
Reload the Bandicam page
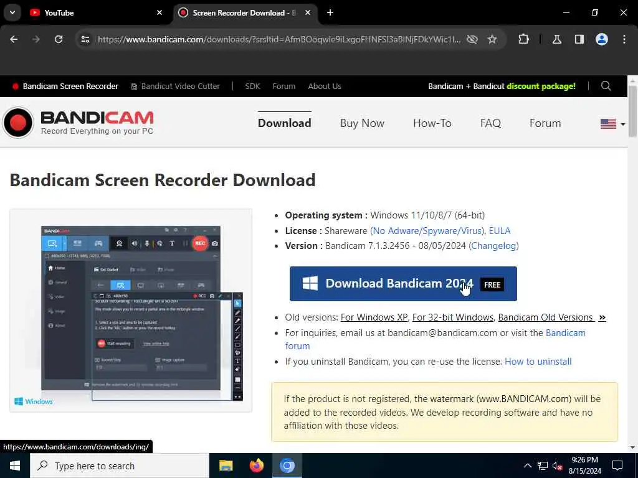pos(59,39)
